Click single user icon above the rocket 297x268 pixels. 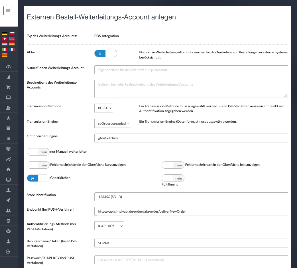(8, 190)
